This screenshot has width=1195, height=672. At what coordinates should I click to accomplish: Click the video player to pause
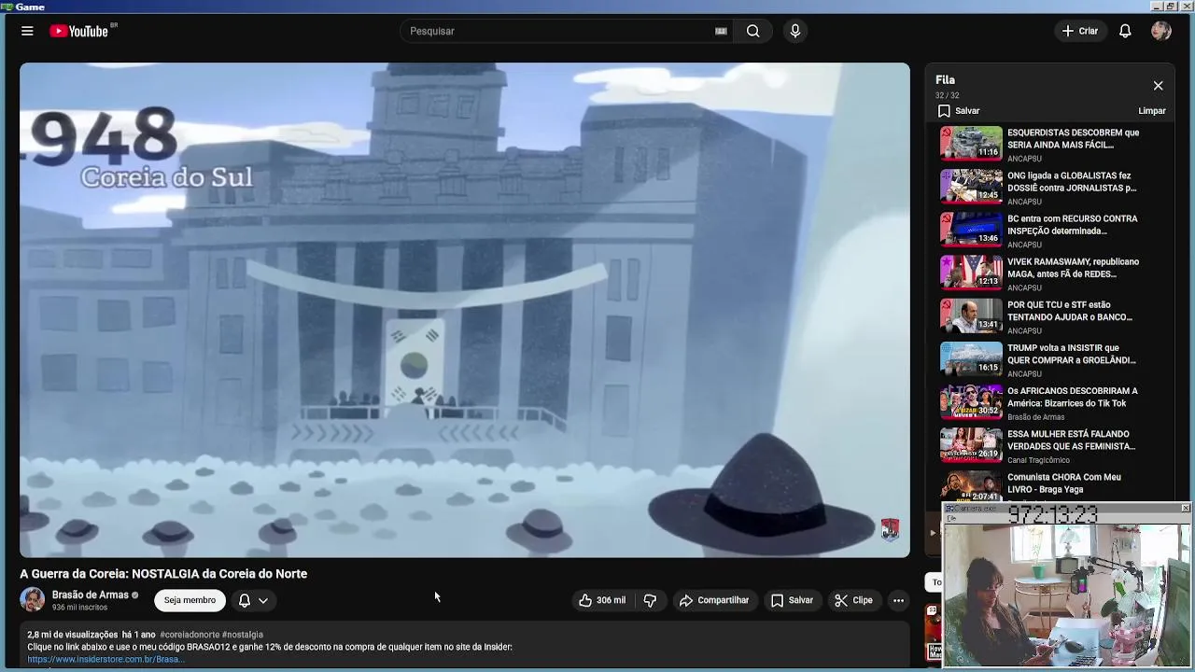point(465,310)
